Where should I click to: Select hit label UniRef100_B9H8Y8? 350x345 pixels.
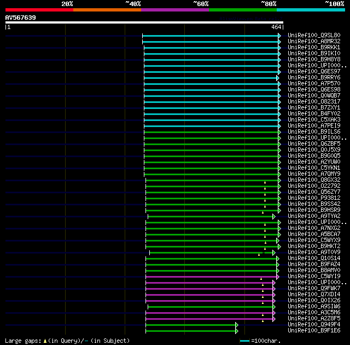point(314,60)
